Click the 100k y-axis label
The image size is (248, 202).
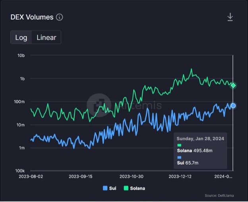20,171
